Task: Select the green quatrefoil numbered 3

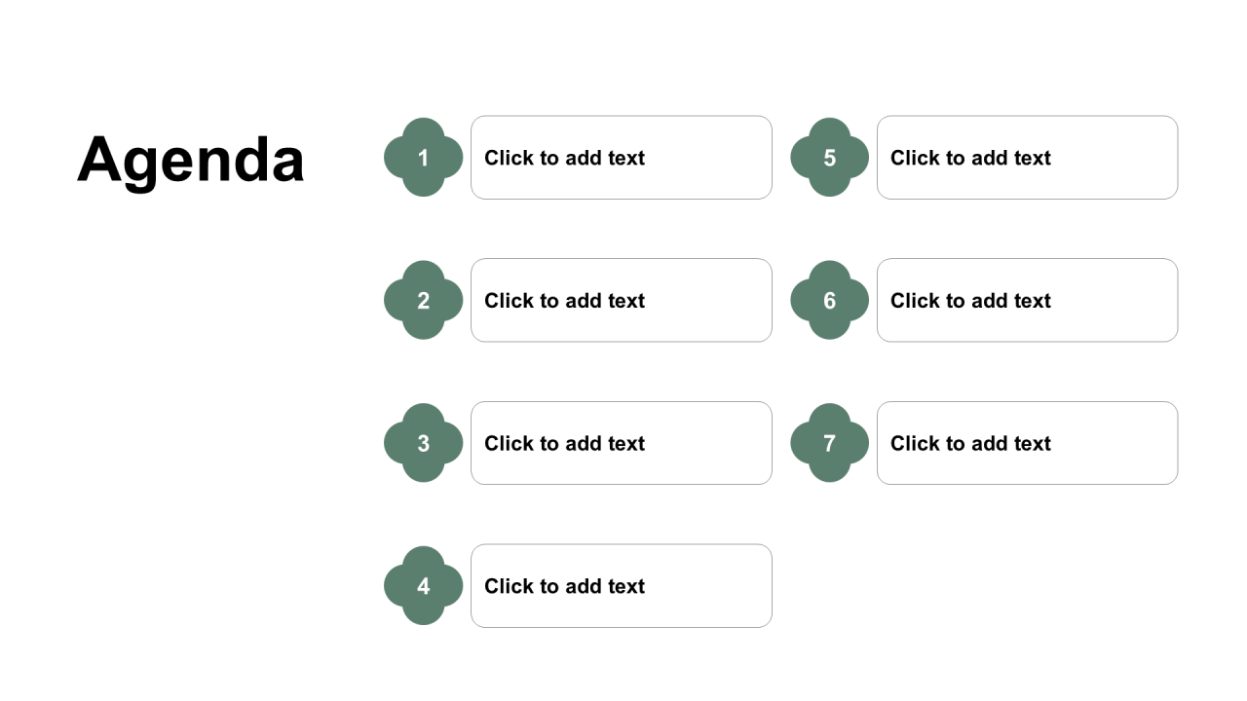Action: pos(423,443)
